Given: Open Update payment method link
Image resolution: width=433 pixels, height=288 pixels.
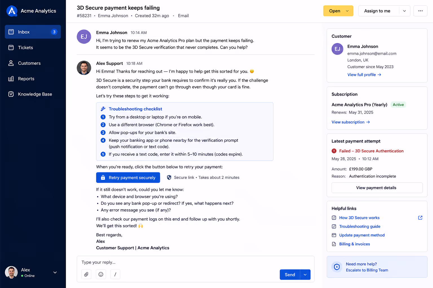Looking at the screenshot, I should [x=362, y=235].
